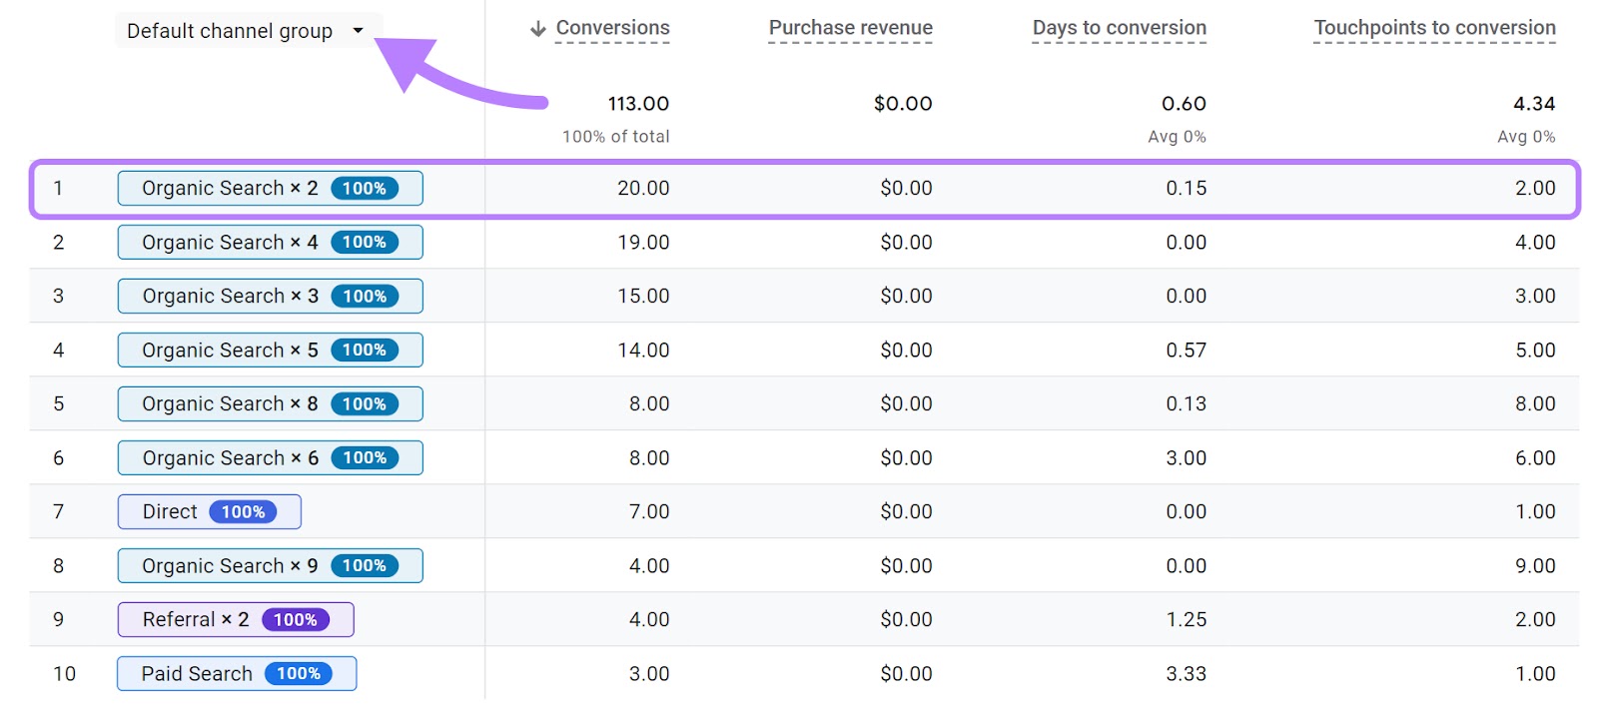Click the Organic Search × 8 path chip

pyautogui.click(x=229, y=403)
